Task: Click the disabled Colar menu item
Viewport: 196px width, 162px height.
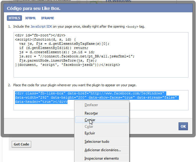Action: pyautogui.click(x=89, y=127)
